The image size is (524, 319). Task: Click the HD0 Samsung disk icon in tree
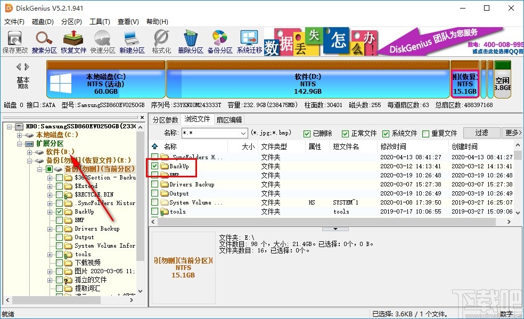(19, 126)
